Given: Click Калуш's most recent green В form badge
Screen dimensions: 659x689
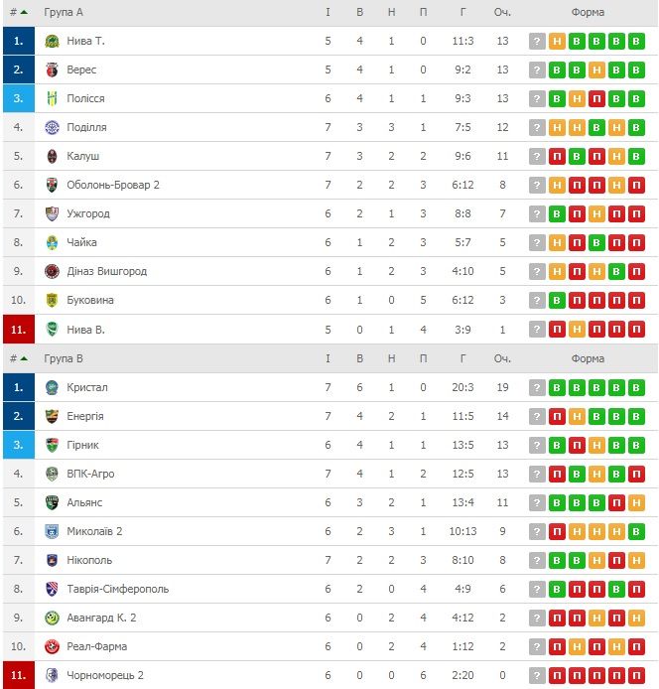Looking at the screenshot, I should (x=636, y=157).
